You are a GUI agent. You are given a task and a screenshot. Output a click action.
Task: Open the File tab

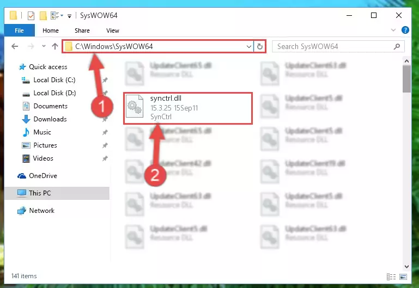tap(19, 30)
